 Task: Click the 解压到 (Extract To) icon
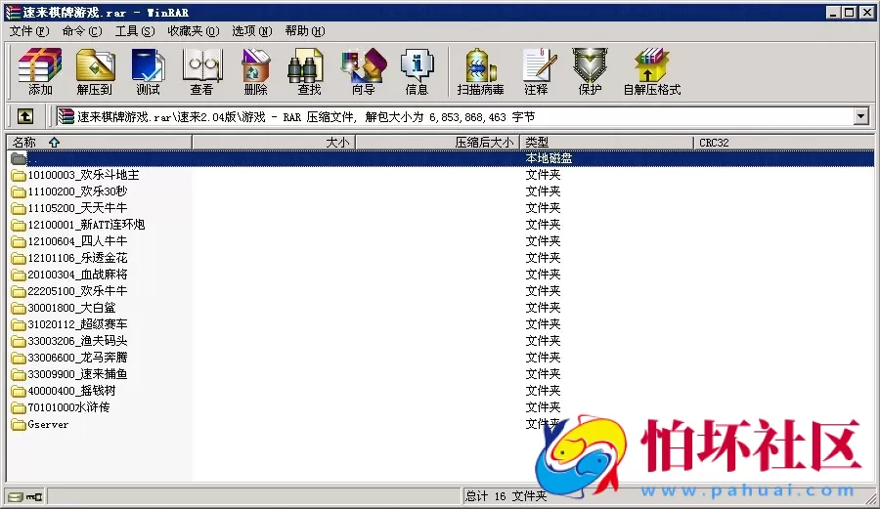point(94,71)
